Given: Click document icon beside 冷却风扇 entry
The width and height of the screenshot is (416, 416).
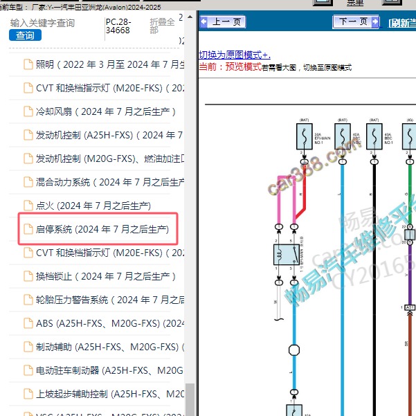Looking at the screenshot, I should pyautogui.click(x=28, y=111).
